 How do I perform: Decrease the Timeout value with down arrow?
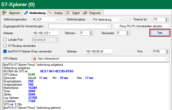pos(166,21)
